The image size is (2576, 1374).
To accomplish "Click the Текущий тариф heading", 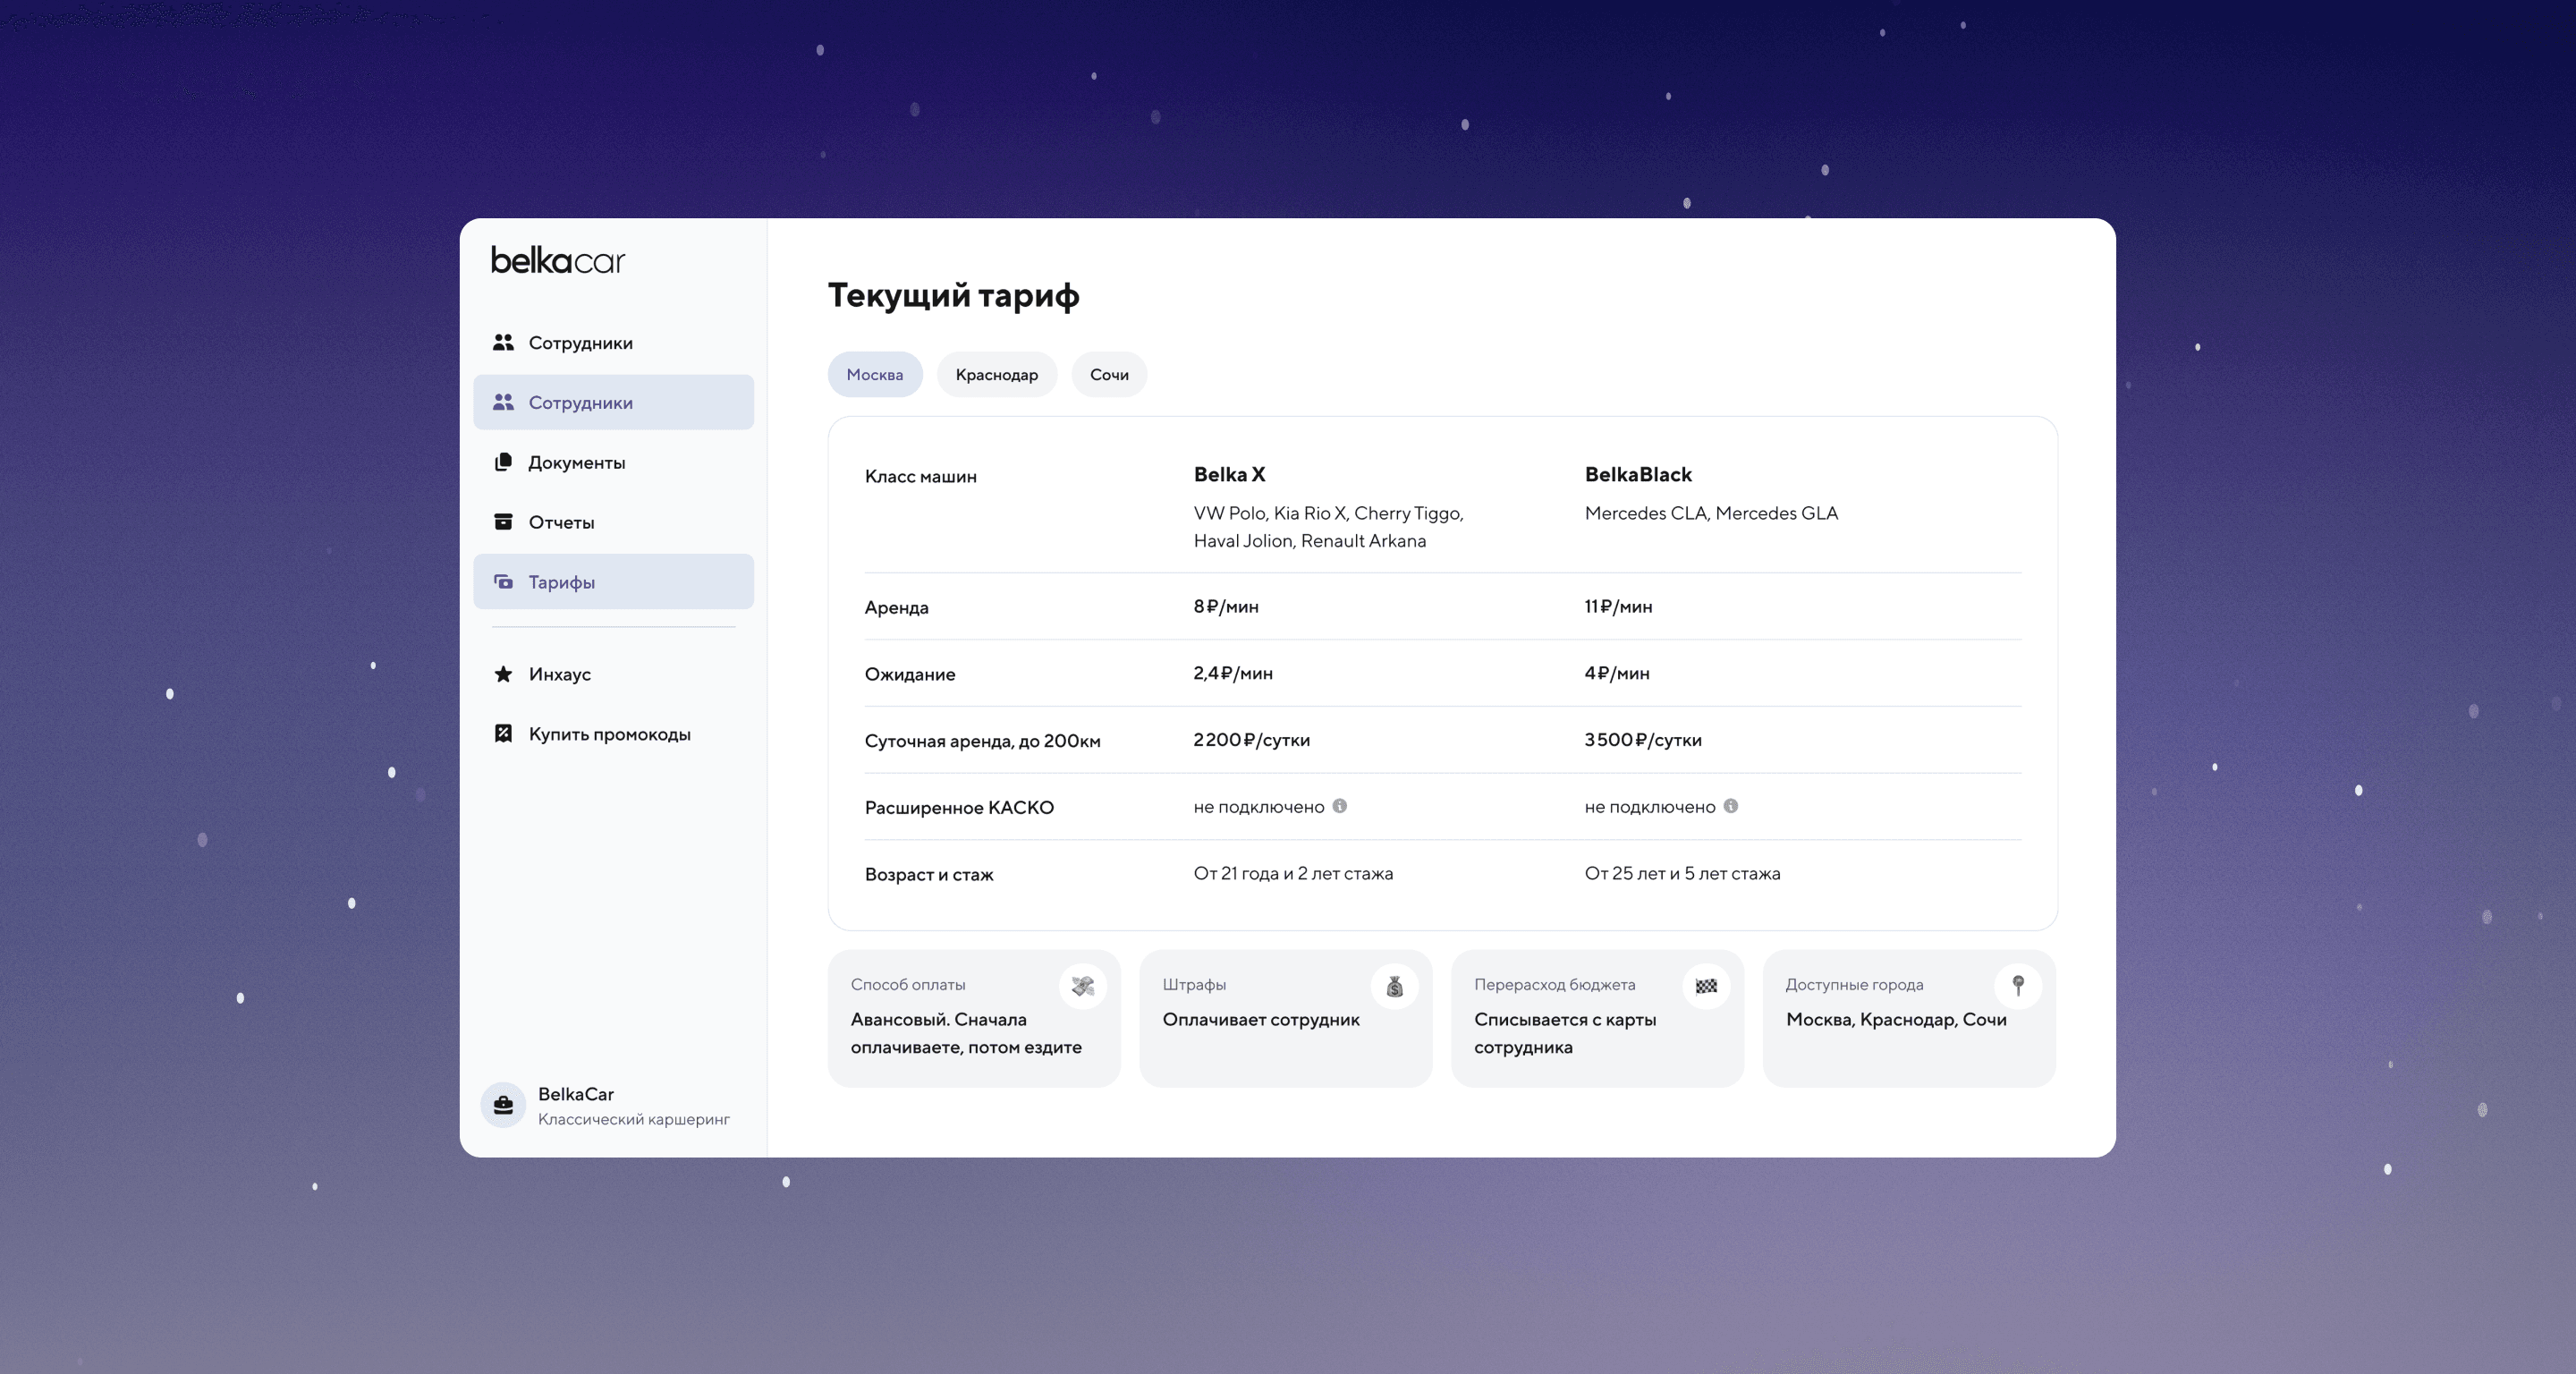I will (953, 295).
